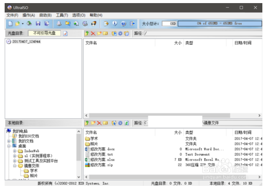Expand the sl（实例源程序） folder node
The height and width of the screenshot is (191, 267).
[x=15, y=156]
